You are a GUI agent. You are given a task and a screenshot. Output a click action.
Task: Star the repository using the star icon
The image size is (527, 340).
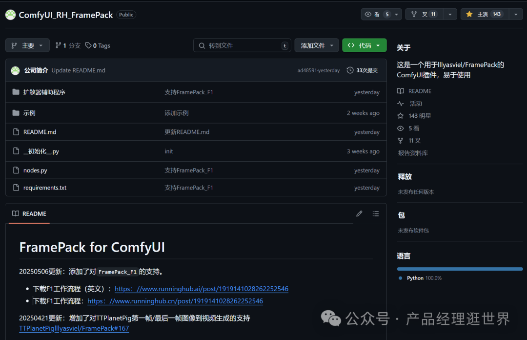click(469, 14)
